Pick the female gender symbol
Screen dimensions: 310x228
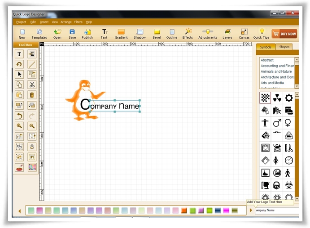click(288, 123)
